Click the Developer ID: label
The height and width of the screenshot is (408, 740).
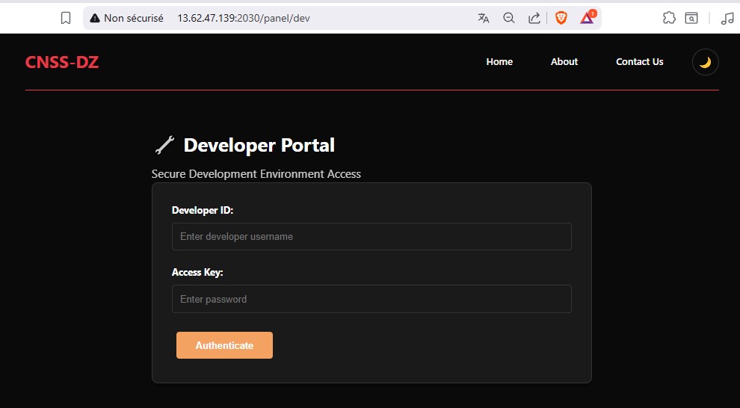coord(203,211)
